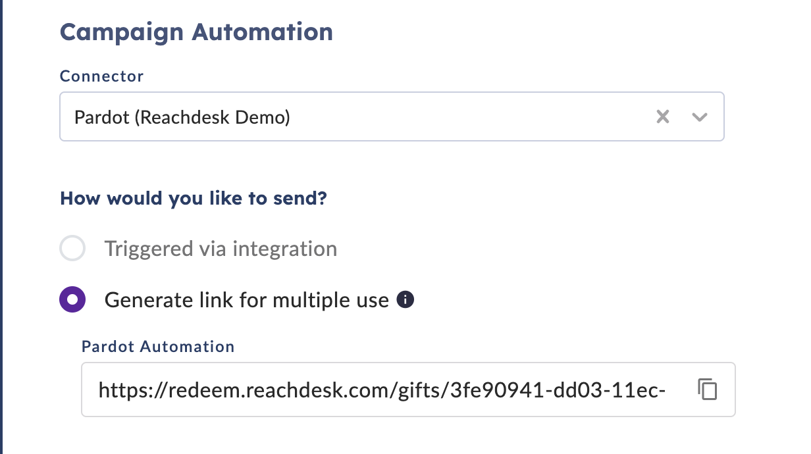The height and width of the screenshot is (454, 811).
Task: Expand the Connector dropdown chevron
Action: [x=699, y=117]
